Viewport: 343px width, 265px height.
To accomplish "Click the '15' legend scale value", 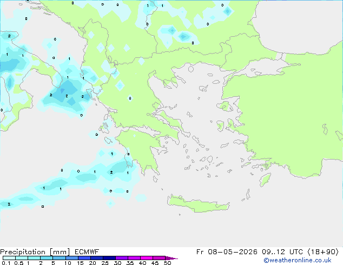I will pos(80,263).
